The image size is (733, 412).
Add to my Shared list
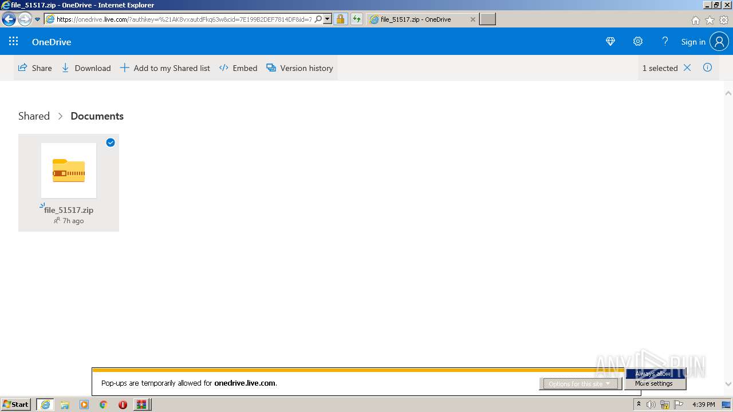coord(165,68)
